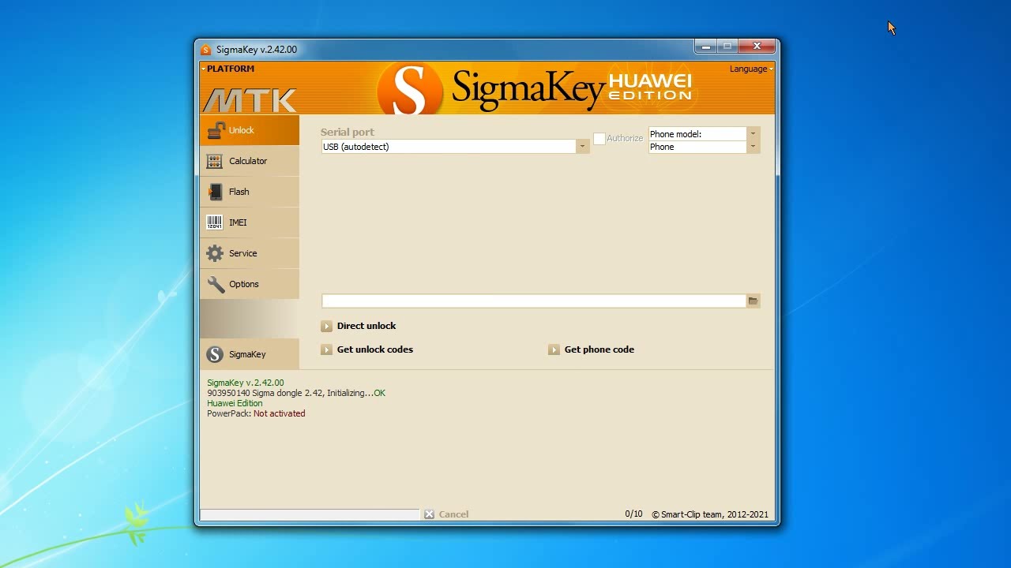Open the Phone model dropdown arrow
The width and height of the screenshot is (1011, 568).
[x=753, y=134]
